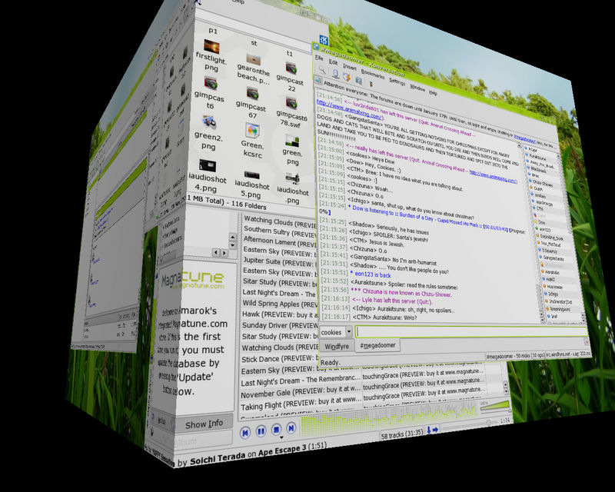Select Sunday Driver track in Amarok playlist
Image resolution: width=615 pixels, height=492 pixels.
[x=280, y=325]
